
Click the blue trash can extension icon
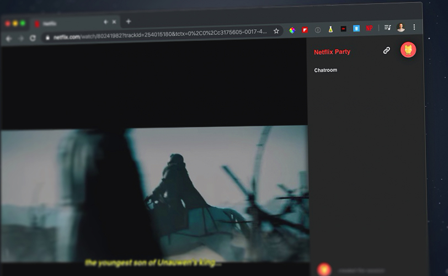pos(356,28)
